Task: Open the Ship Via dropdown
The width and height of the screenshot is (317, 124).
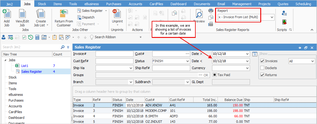Action: pos(131,68)
